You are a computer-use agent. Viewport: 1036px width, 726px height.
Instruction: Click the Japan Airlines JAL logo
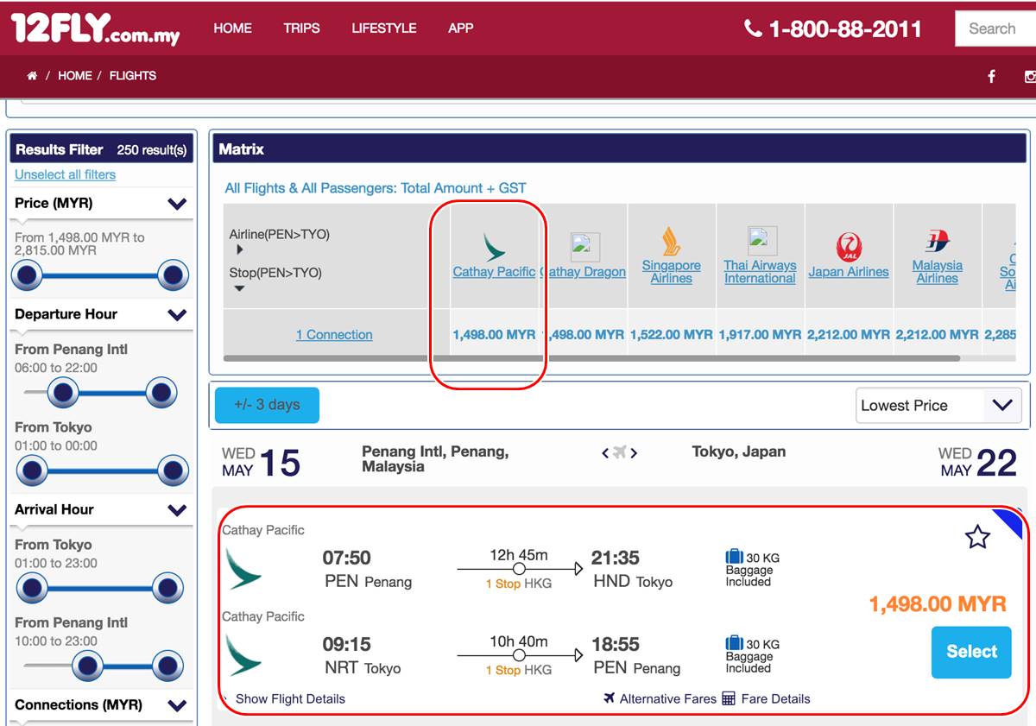pos(849,247)
